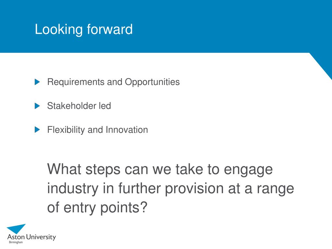Click the word 'engage' in the question

[x=248, y=170]
